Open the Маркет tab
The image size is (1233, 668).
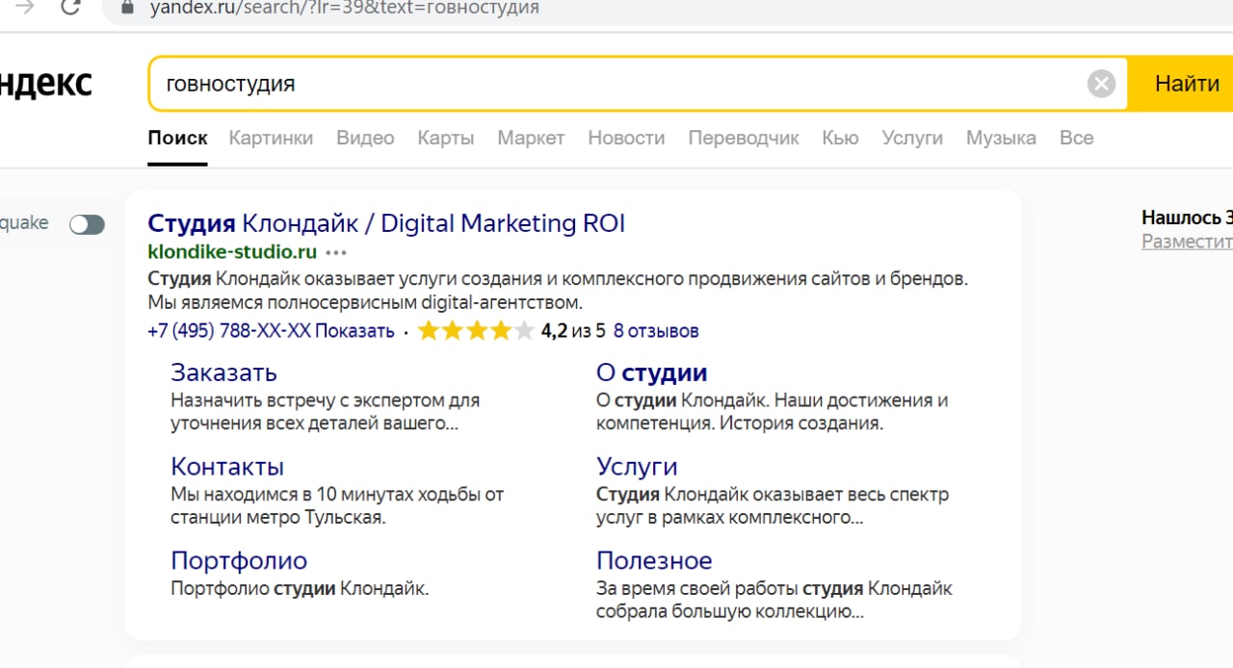click(x=531, y=138)
